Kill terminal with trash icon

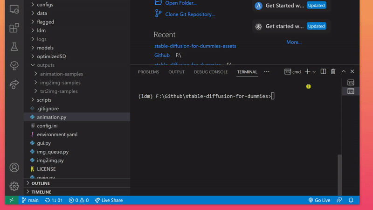point(333,72)
